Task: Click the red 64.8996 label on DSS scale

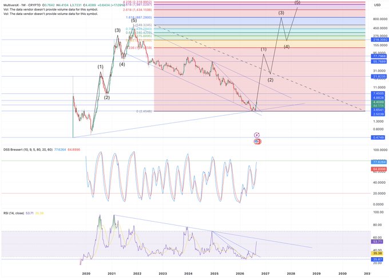Action: pyautogui.click(x=378, y=169)
